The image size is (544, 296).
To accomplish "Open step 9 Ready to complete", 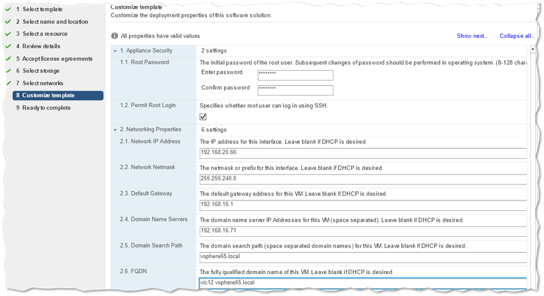I will point(43,108).
